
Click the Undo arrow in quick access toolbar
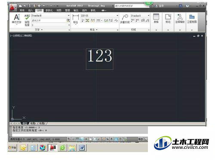tap(44, 6)
